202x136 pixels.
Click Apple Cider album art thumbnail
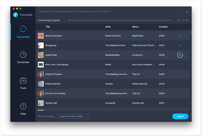click(41, 55)
